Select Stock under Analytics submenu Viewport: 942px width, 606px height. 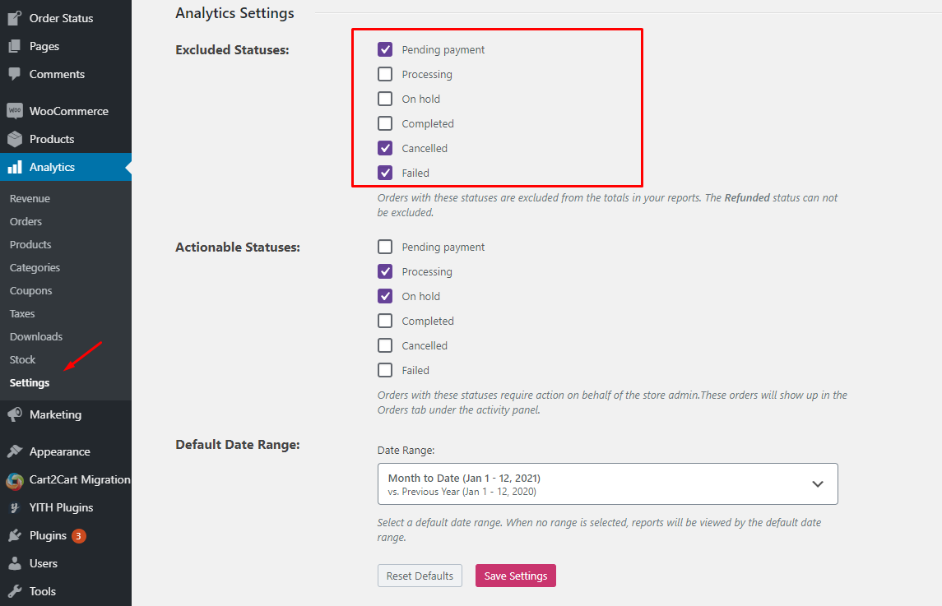(x=22, y=359)
